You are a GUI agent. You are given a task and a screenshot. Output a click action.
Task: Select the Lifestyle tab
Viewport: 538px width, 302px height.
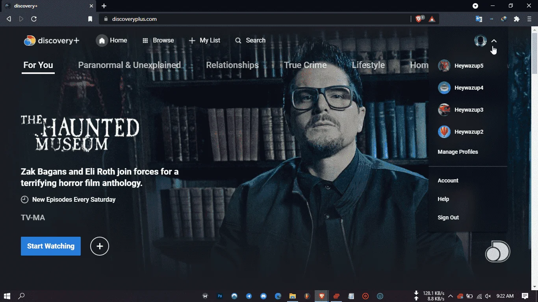pyautogui.click(x=368, y=65)
